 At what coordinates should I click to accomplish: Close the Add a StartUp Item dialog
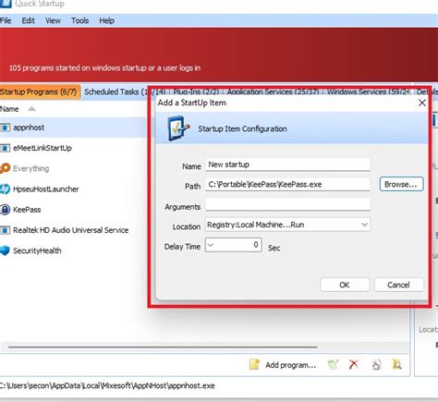click(422, 103)
